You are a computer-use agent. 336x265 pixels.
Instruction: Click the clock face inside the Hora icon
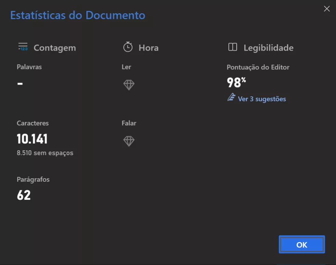point(128,48)
